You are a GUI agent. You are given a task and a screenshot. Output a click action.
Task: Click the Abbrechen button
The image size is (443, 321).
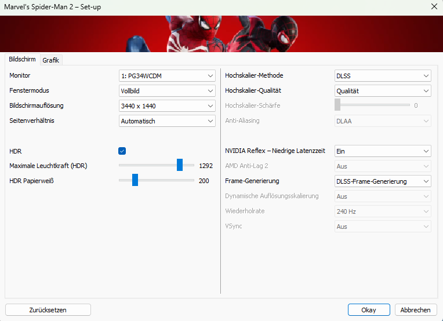[x=416, y=310]
